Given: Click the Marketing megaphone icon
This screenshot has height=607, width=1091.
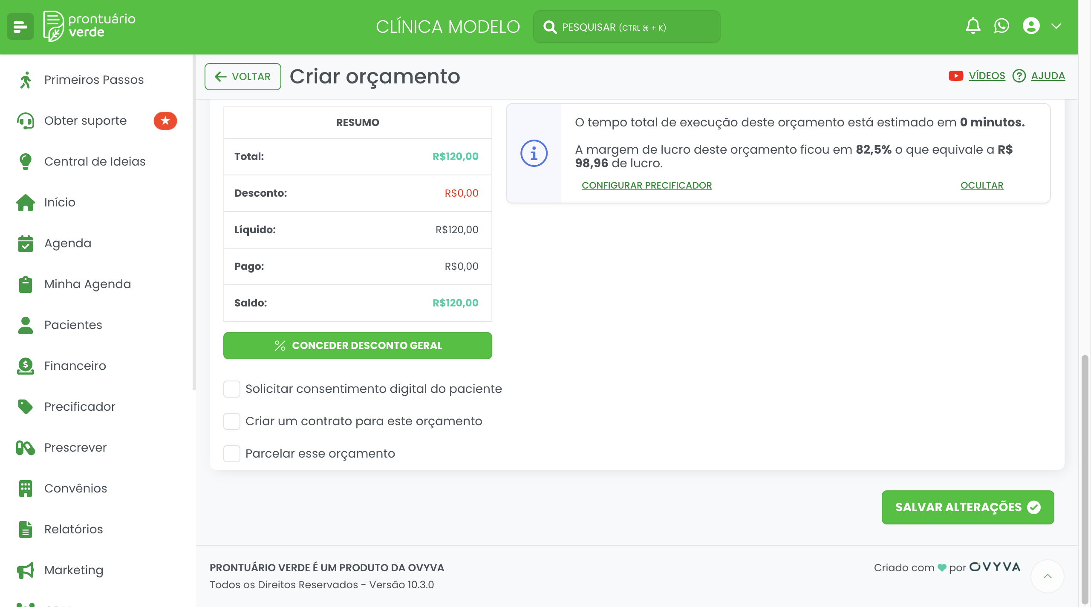Looking at the screenshot, I should 26,570.
